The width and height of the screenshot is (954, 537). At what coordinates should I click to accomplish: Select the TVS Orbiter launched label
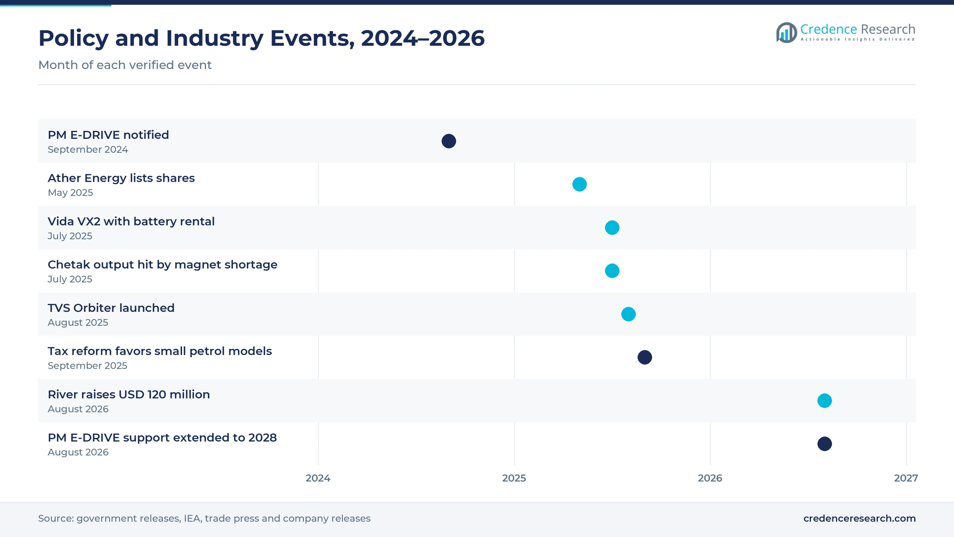coord(111,308)
